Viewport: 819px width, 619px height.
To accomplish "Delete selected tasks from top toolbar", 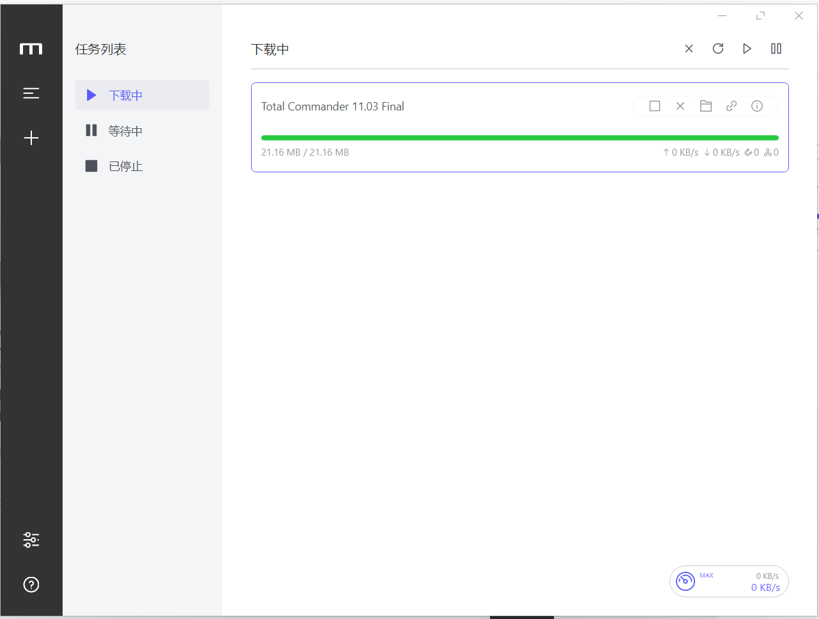I will pos(689,48).
